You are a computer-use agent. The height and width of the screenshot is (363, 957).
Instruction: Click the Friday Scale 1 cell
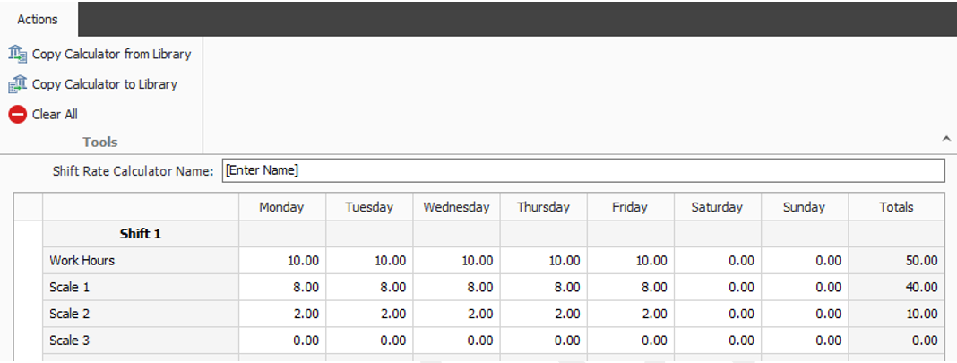tap(631, 287)
